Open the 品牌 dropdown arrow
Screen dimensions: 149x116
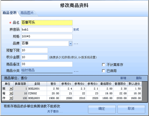tap(71, 44)
